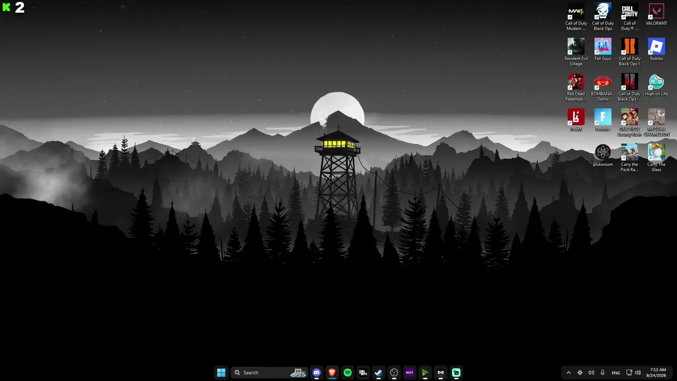Select the Red Dead Redemption shortcut
This screenshot has width=677, height=381.
[576, 88]
